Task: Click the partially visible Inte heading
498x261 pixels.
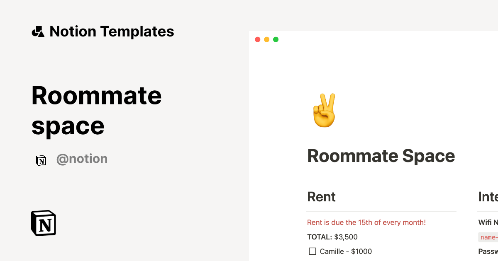Action: click(x=488, y=197)
